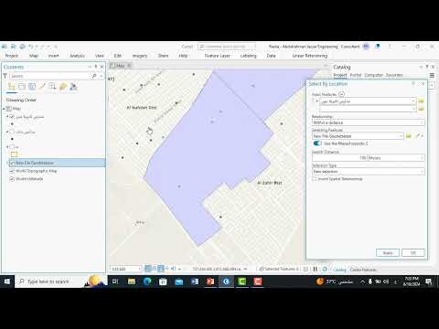Click pencil sketch icon beside Selecting Features
Viewport: 439px width, 329px height.
tap(418, 136)
